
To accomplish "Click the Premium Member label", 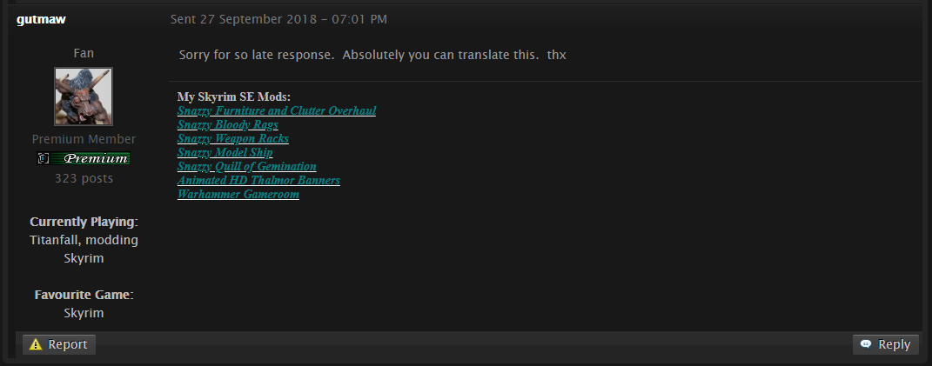I will pos(84,139).
